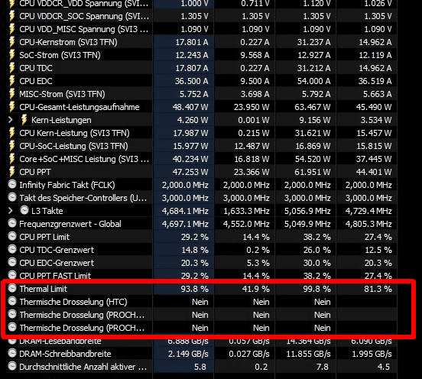422x379 pixels.
Task: Click lightning icon of CPU VDD_MISC Spannung
Action: click(x=11, y=29)
